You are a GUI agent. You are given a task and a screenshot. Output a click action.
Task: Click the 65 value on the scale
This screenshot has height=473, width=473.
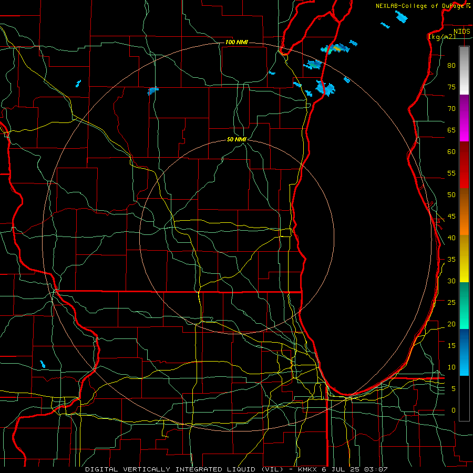coord(451,130)
